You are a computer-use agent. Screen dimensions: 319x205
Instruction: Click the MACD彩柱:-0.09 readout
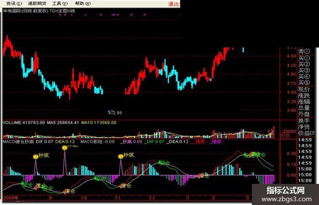point(98,142)
